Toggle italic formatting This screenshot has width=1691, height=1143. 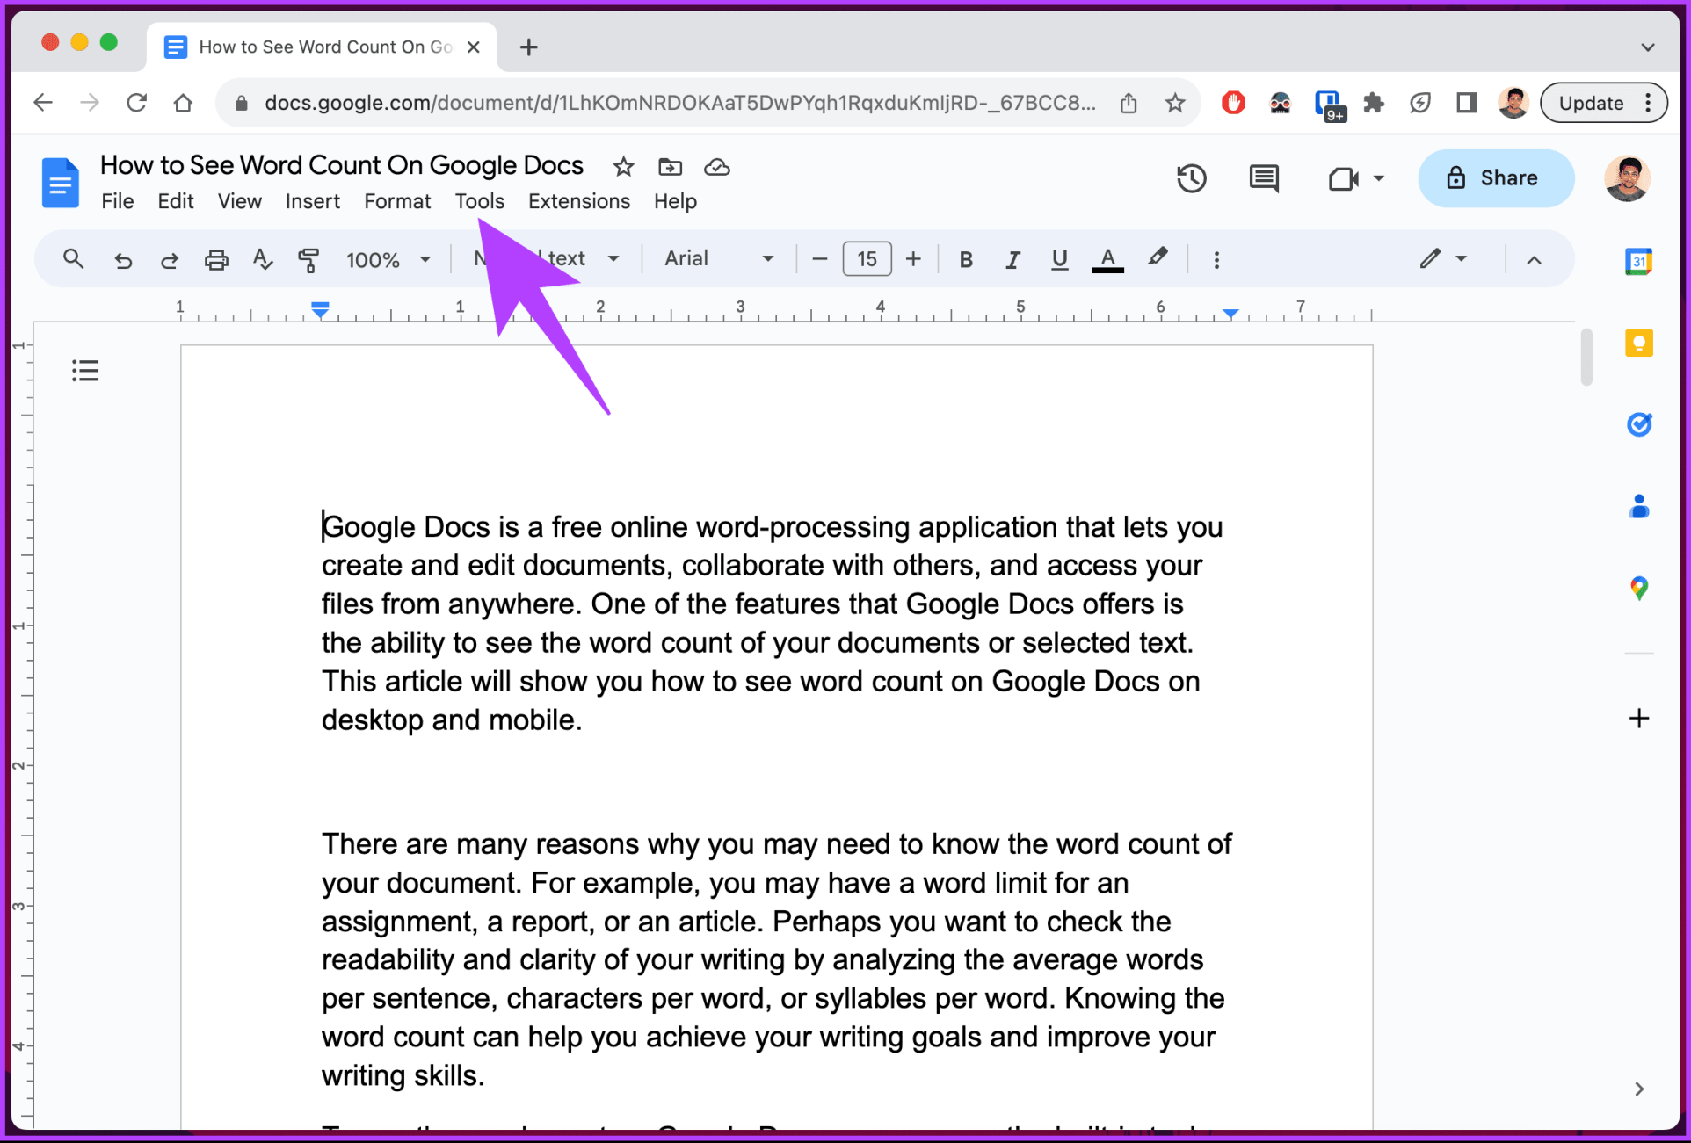tap(1012, 259)
